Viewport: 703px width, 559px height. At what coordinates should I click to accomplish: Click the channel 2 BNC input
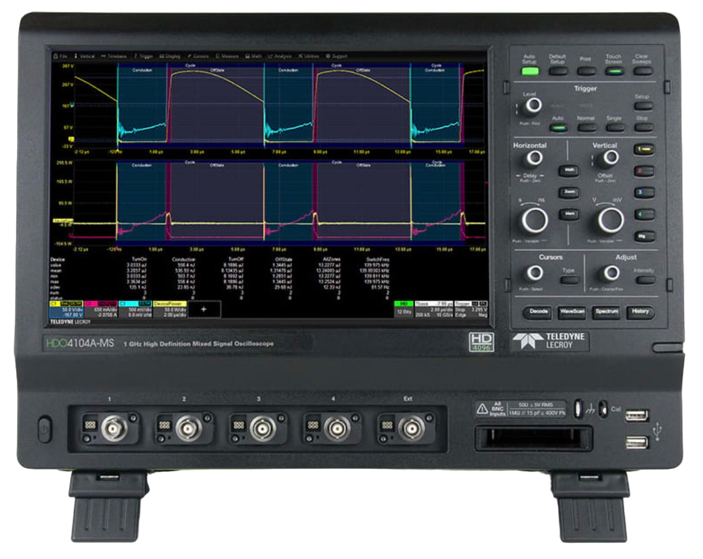pos(188,428)
